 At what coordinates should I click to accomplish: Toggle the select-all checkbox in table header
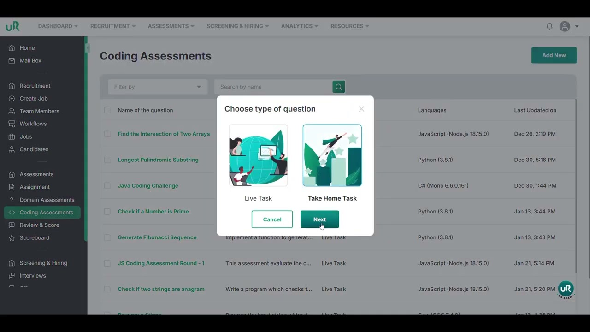tap(107, 110)
